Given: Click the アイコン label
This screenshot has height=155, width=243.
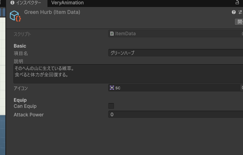Looking at the screenshot, I should [x=21, y=88].
